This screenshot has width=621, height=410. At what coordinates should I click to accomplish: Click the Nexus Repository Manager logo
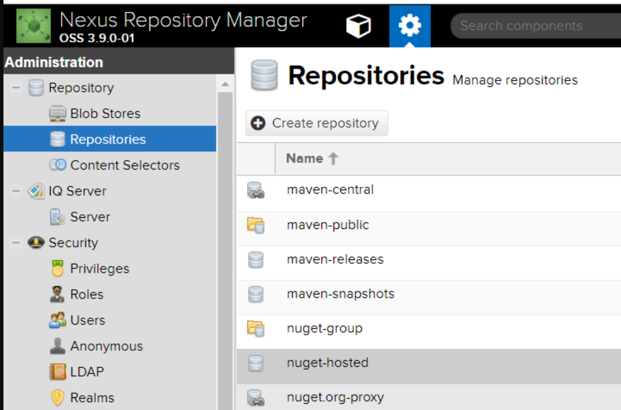[34, 26]
